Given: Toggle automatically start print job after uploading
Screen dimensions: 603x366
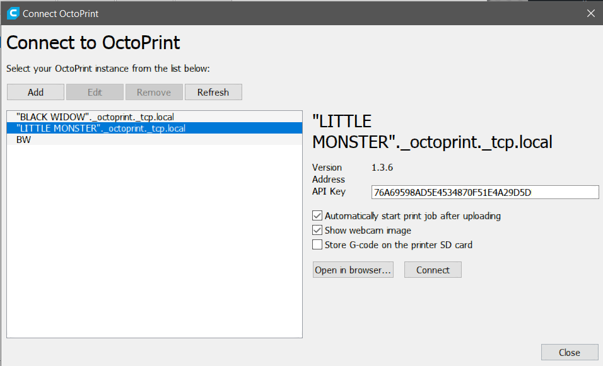Looking at the screenshot, I should (317, 215).
